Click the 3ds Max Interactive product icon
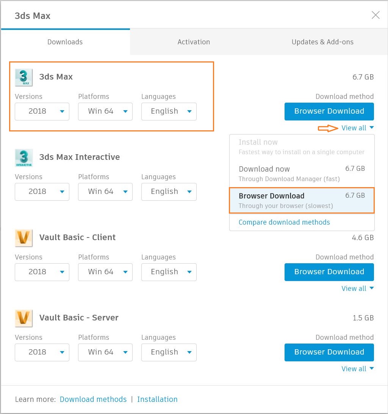The height and width of the screenshot is (414, 388). click(23, 158)
